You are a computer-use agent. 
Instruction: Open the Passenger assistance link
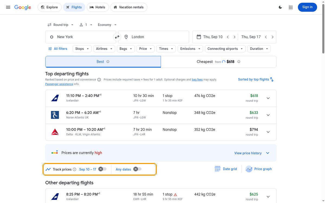coord(59,84)
